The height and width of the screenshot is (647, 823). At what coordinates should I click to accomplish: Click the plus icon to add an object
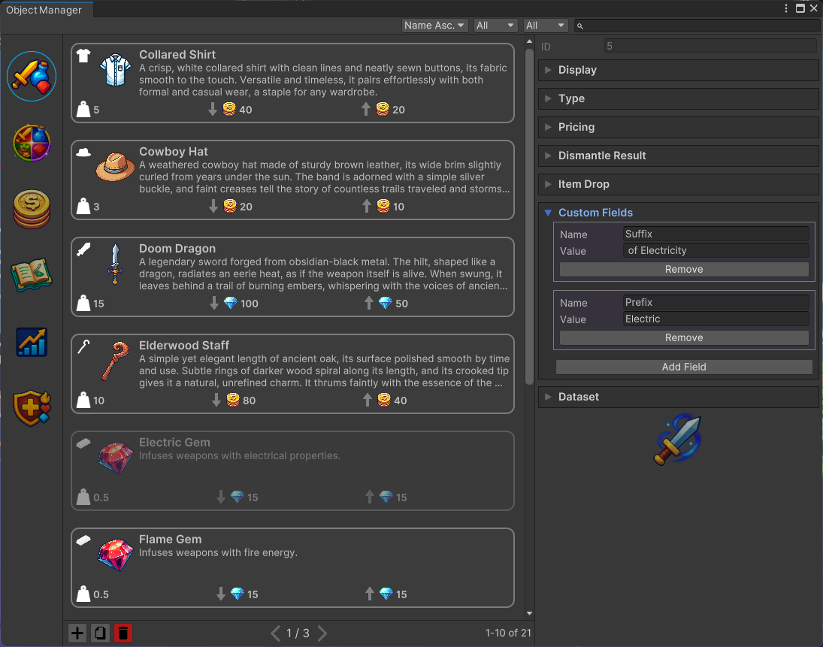pyautogui.click(x=77, y=633)
